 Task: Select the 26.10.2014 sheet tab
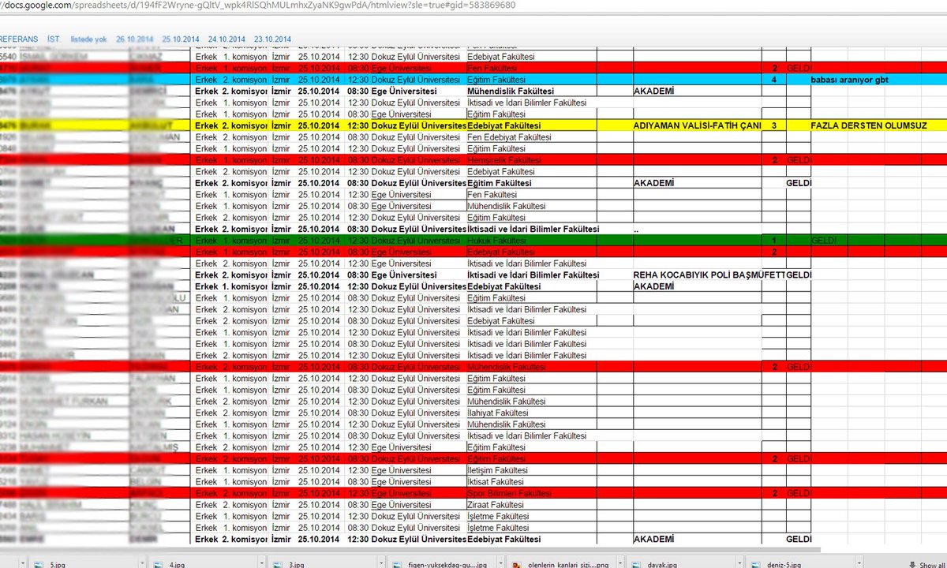coord(136,39)
